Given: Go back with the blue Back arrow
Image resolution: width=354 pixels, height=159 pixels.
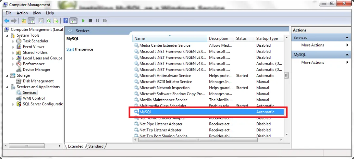Looking at the screenshot, I should point(7,21).
